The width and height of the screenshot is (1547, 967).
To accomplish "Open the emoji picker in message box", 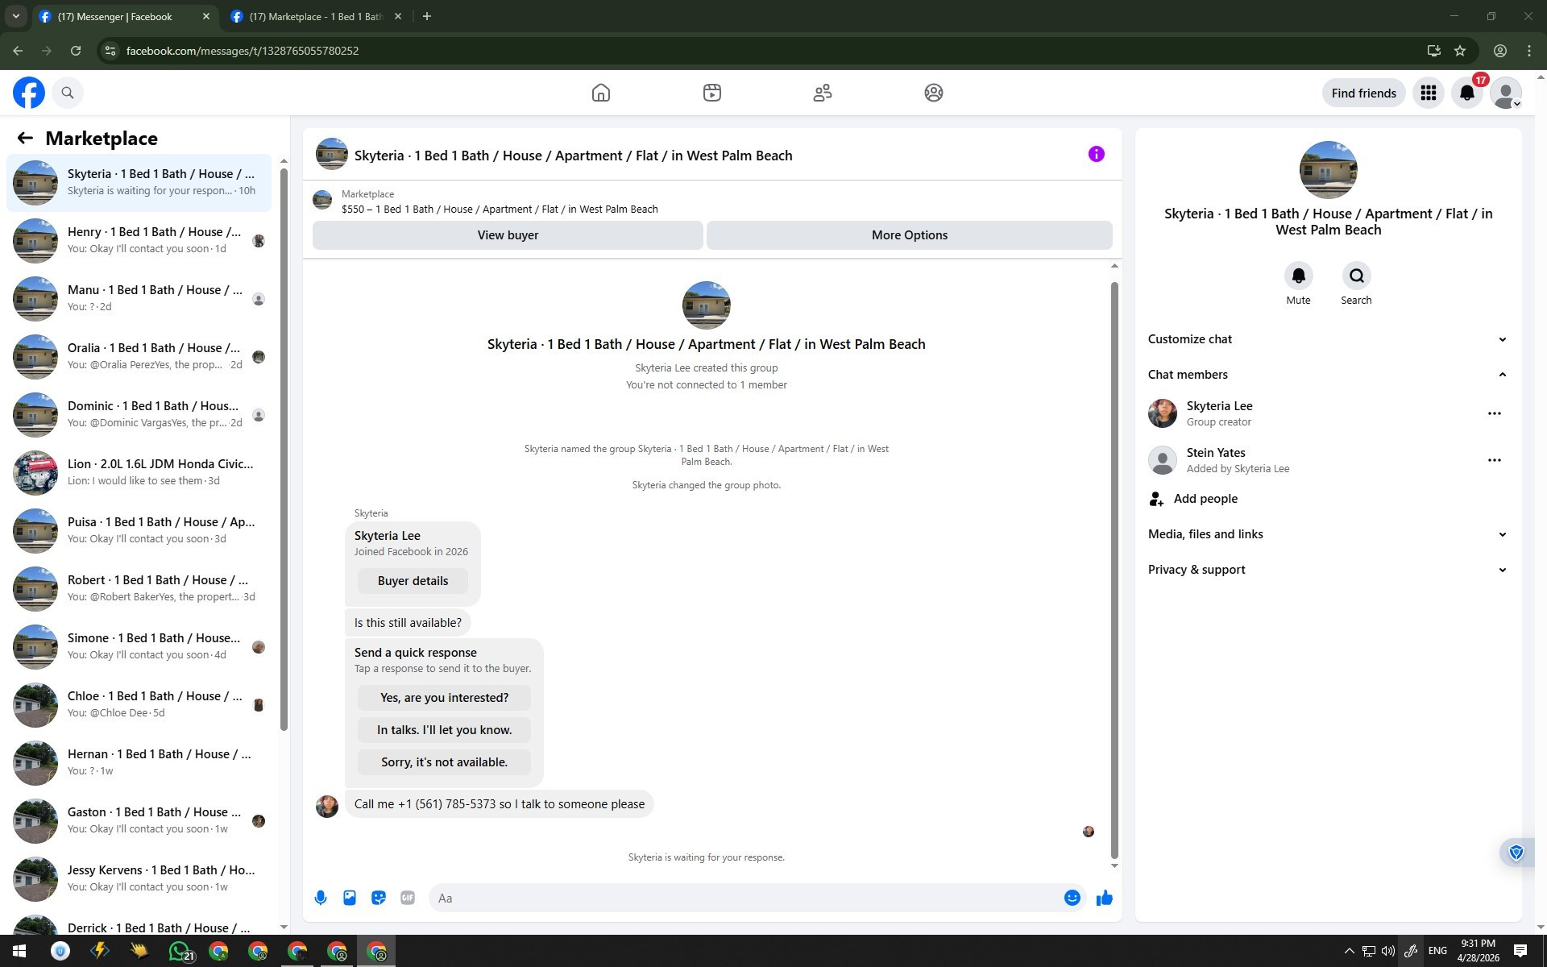I will point(1072,898).
